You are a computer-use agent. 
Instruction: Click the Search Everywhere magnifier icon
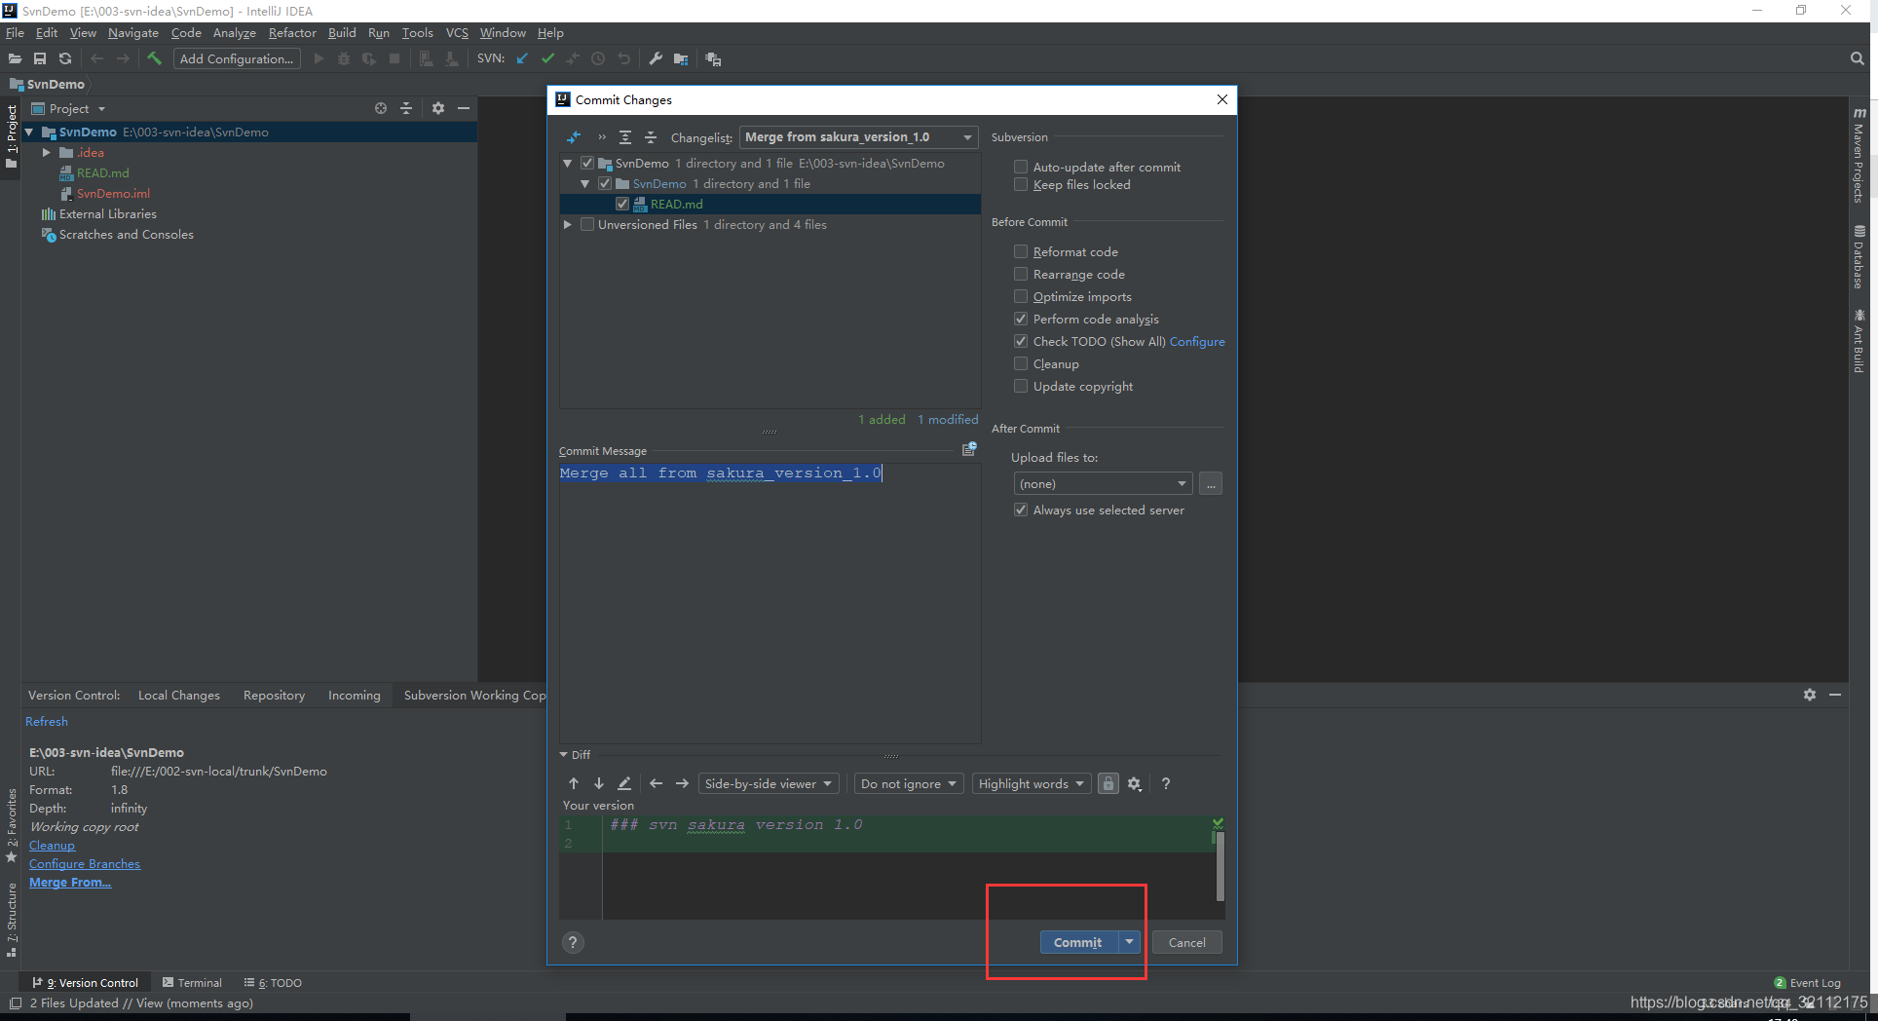tap(1857, 58)
